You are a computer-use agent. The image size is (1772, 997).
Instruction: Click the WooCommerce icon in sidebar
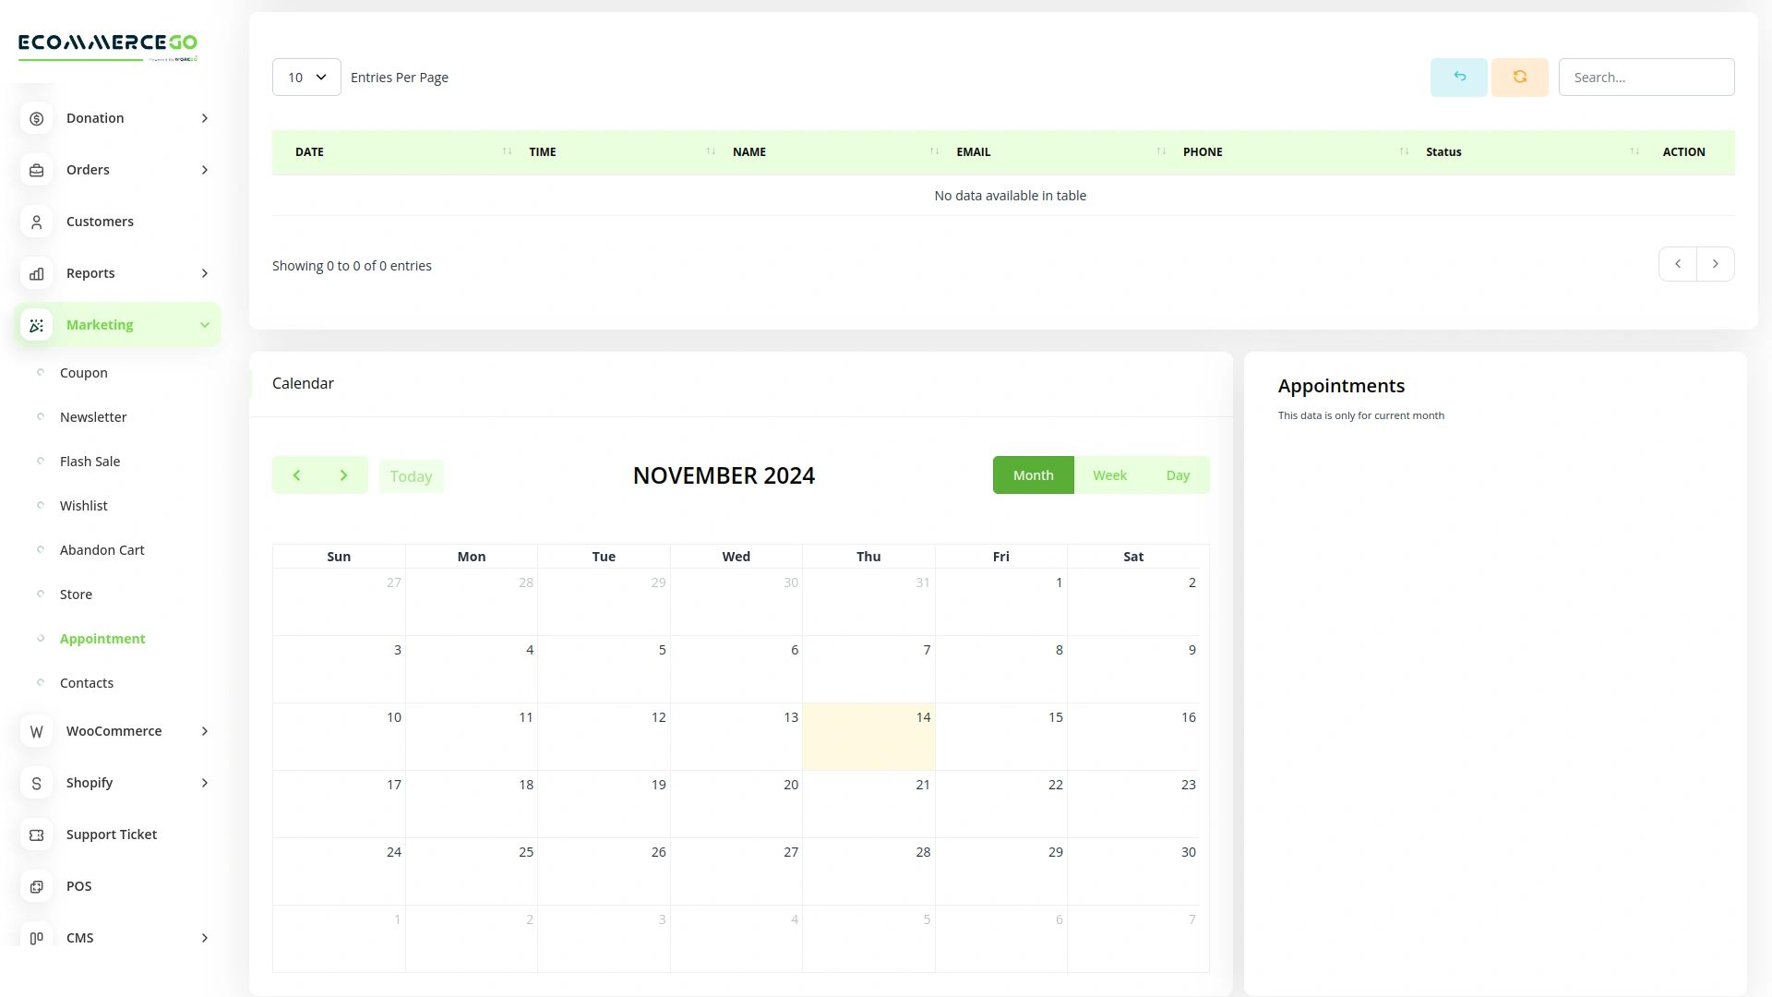point(36,731)
